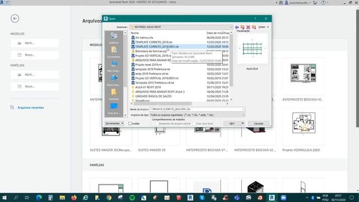Select My Computer shortcut in places bar
359x202 pixels.
coord(114,66)
